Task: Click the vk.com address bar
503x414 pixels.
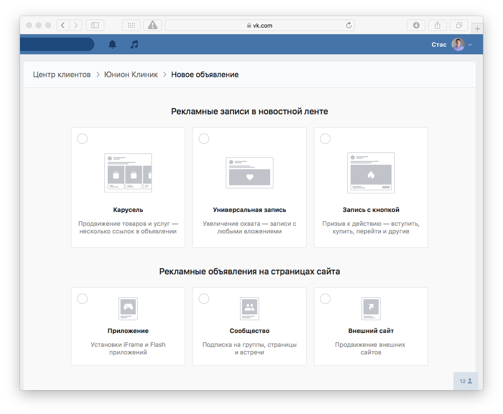Action: click(x=260, y=25)
